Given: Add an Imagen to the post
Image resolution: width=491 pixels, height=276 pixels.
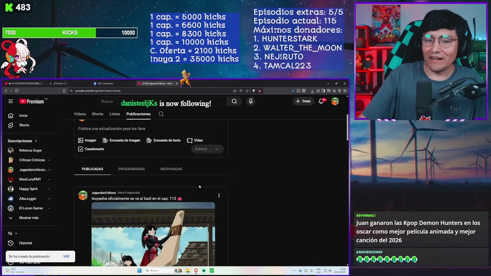Looking at the screenshot, I should [x=87, y=140].
